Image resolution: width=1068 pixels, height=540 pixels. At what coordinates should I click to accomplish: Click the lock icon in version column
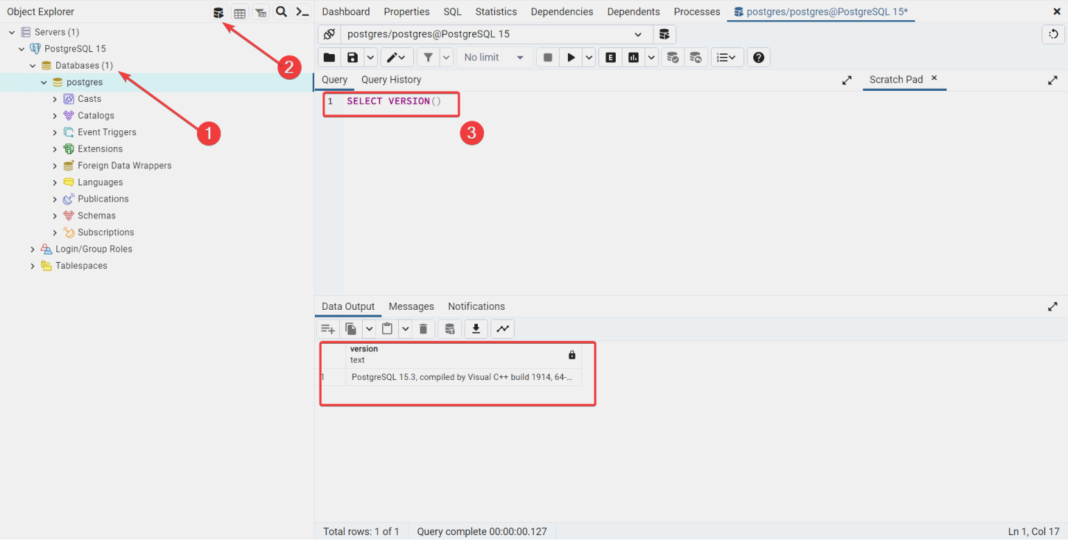pos(572,355)
